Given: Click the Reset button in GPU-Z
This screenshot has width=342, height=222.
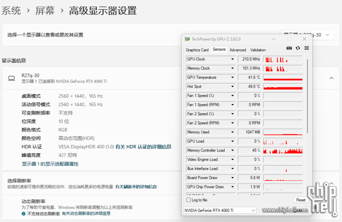Looking at the screenshot, I should pyautogui.click(x=301, y=200).
